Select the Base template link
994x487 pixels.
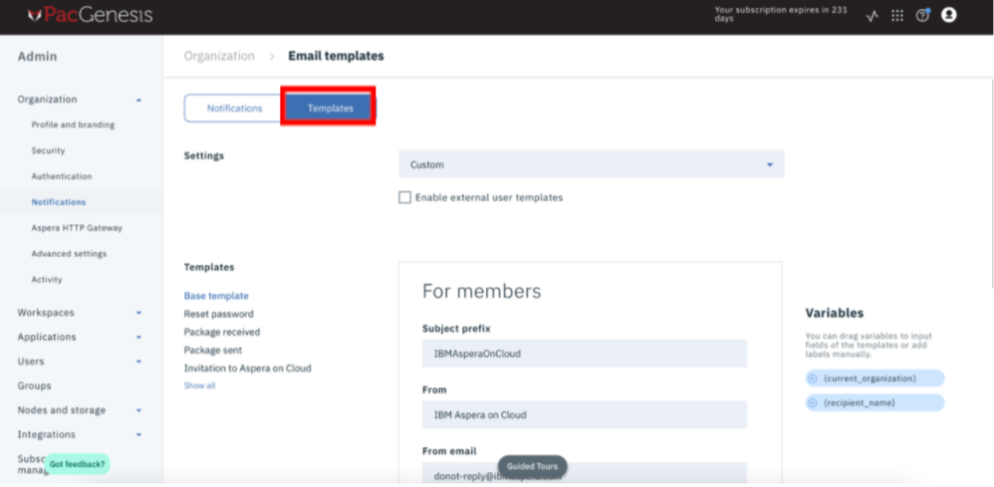coord(216,296)
